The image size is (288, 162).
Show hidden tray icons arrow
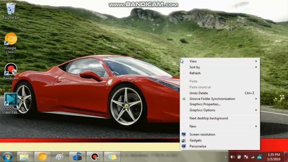point(225,157)
